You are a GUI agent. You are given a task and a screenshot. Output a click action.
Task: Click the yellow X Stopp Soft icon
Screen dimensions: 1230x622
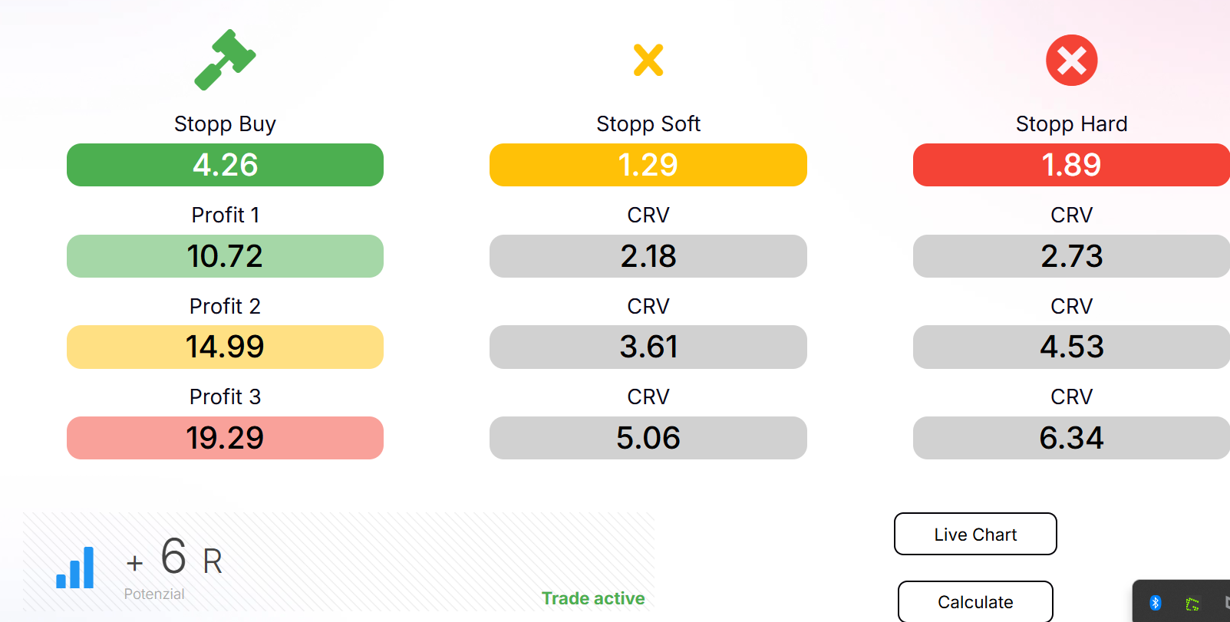tap(648, 60)
